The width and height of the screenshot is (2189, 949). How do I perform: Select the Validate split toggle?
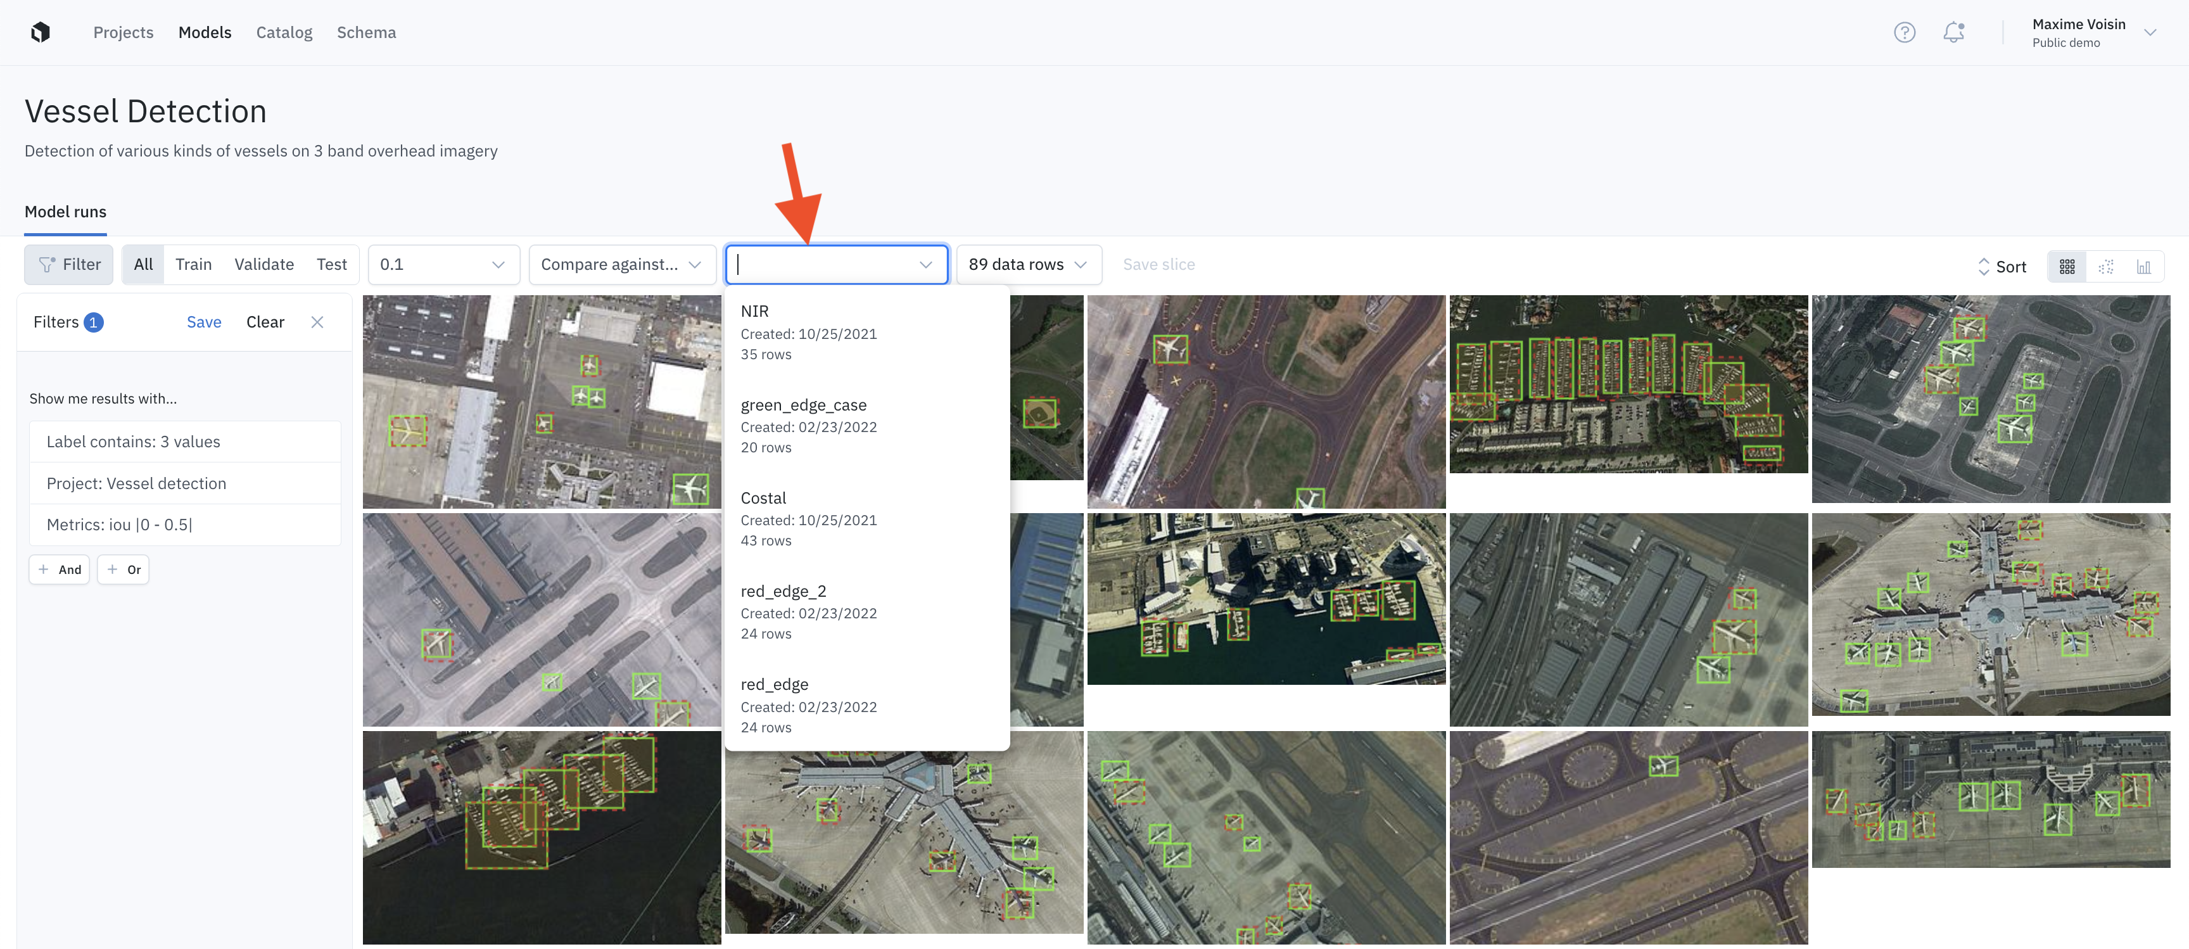pos(263,264)
